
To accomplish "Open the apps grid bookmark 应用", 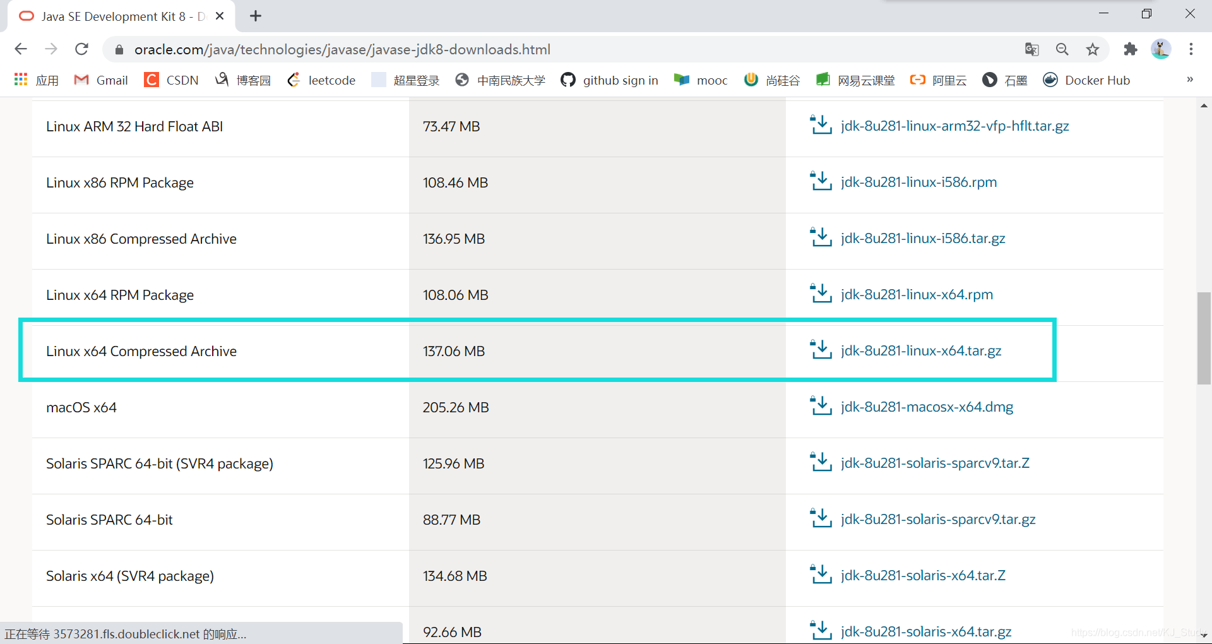I will 36,80.
